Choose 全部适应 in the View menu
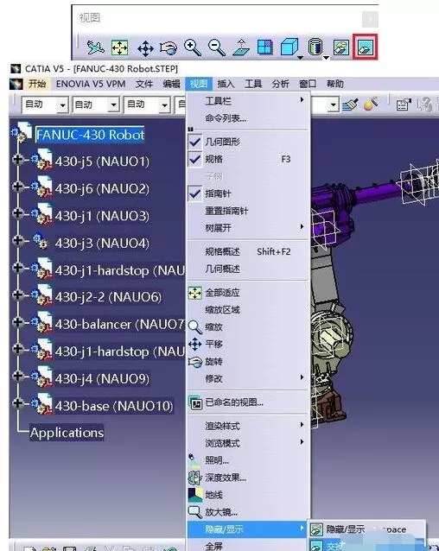 point(248,293)
